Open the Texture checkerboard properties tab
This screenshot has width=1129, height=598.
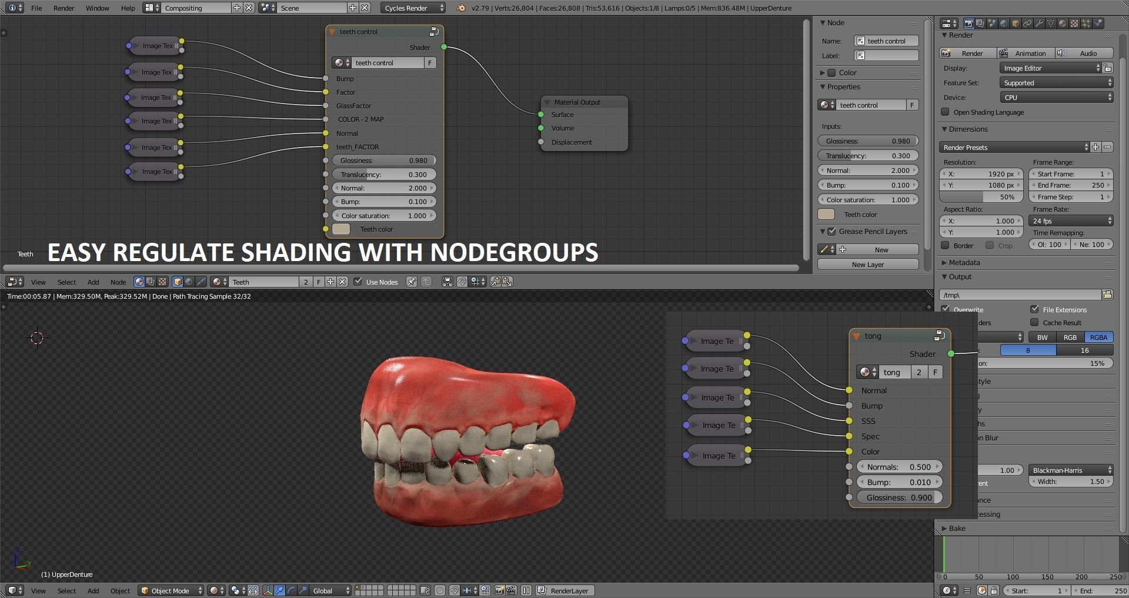(1074, 24)
